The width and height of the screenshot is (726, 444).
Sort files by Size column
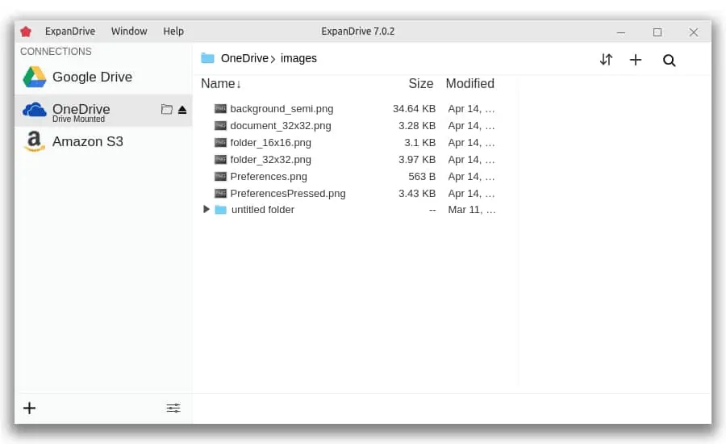pos(421,83)
